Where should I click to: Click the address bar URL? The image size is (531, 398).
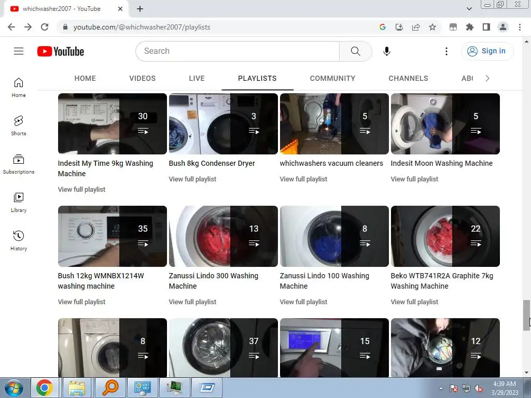point(142,27)
